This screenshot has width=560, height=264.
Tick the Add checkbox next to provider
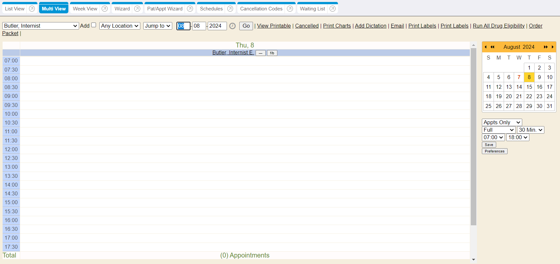(94, 25)
